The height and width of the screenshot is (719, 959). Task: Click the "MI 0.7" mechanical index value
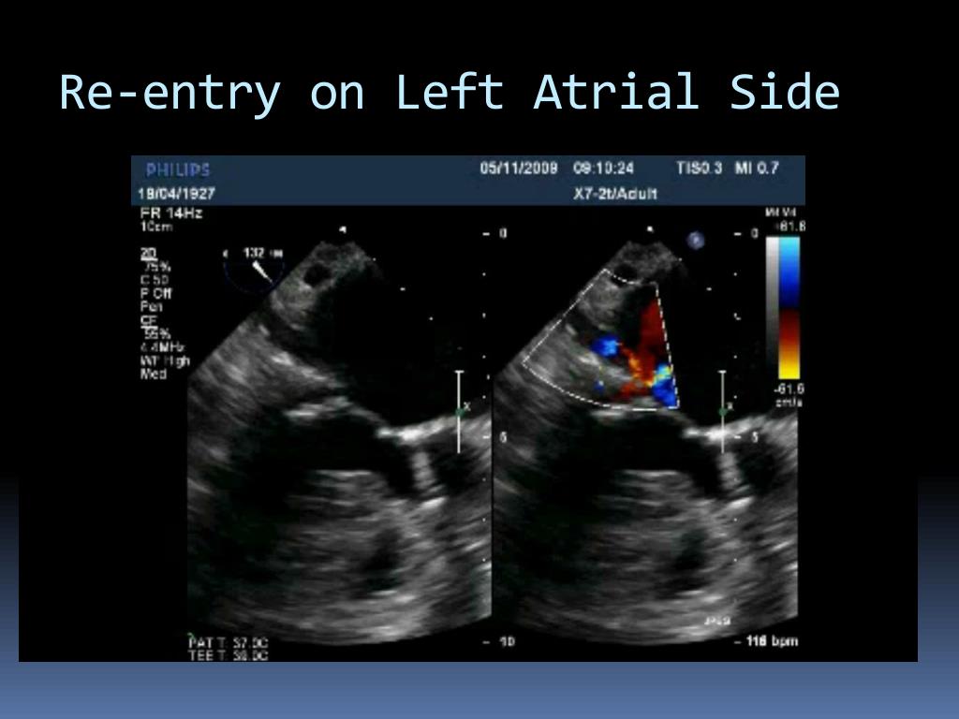coord(757,168)
